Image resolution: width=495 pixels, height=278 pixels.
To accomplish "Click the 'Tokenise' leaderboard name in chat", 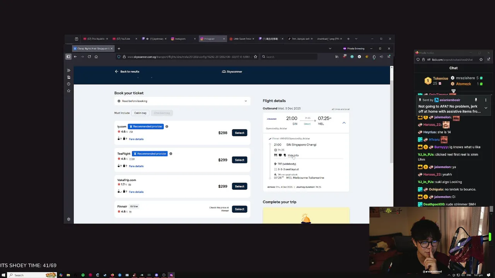I will tap(440, 78).
